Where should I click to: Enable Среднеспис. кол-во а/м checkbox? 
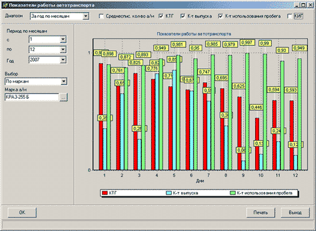101,16
